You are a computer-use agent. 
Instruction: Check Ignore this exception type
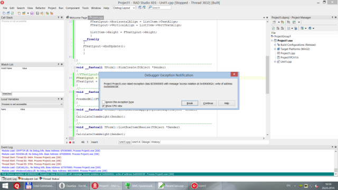(104, 102)
